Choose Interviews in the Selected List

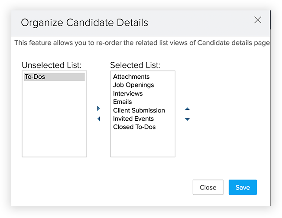[128, 93]
